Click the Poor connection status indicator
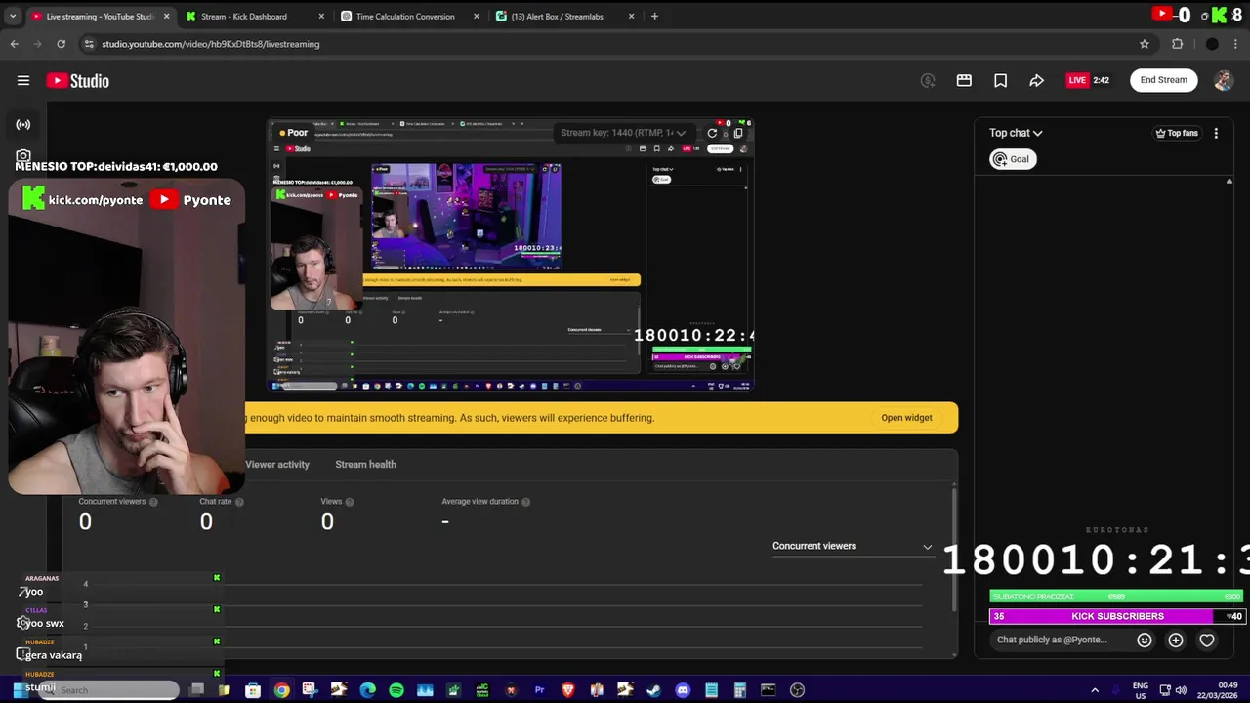This screenshot has width=1250, height=703. (293, 133)
